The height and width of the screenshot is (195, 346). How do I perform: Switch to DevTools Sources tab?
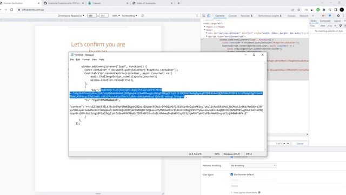[x=291, y=16]
